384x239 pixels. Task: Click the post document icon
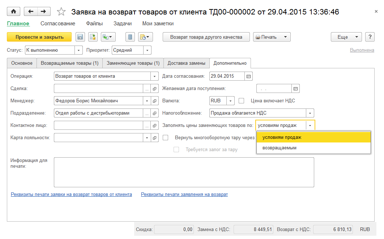(x=93, y=37)
